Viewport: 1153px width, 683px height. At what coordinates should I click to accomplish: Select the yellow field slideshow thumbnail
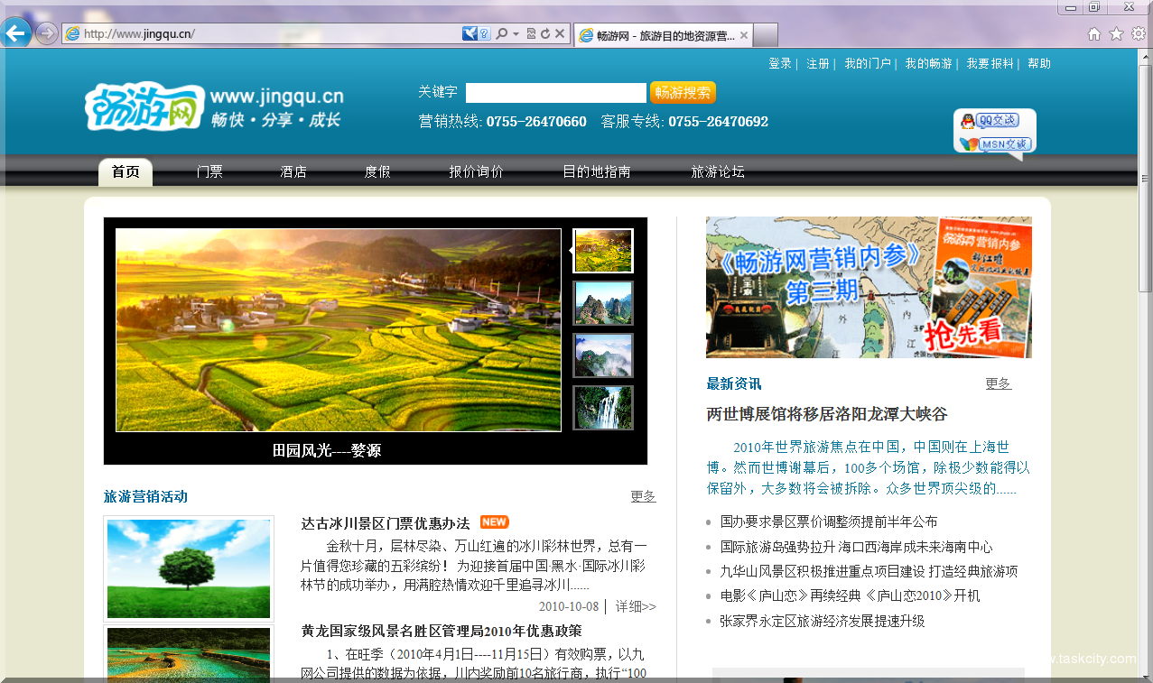[x=603, y=251]
